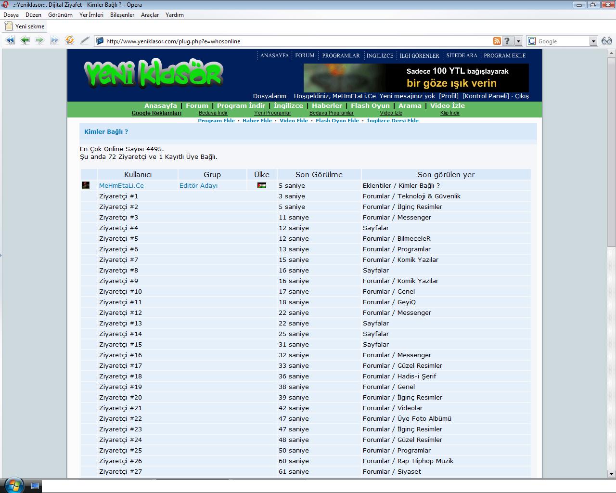Click the Forward navigation arrow
Screen dimensions: 616x493
click(39, 40)
